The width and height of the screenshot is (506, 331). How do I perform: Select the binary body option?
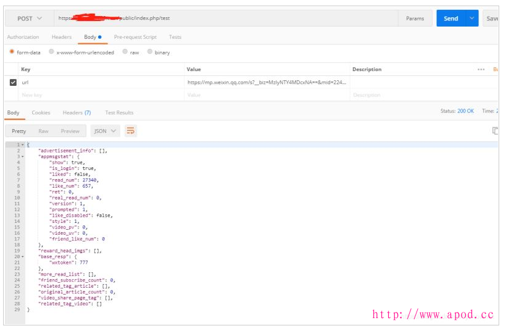(x=150, y=52)
